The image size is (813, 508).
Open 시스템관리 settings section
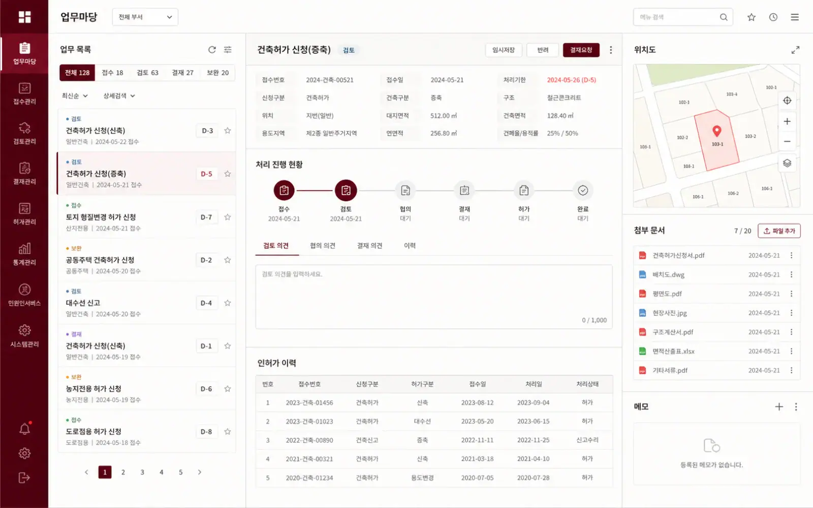(x=24, y=336)
